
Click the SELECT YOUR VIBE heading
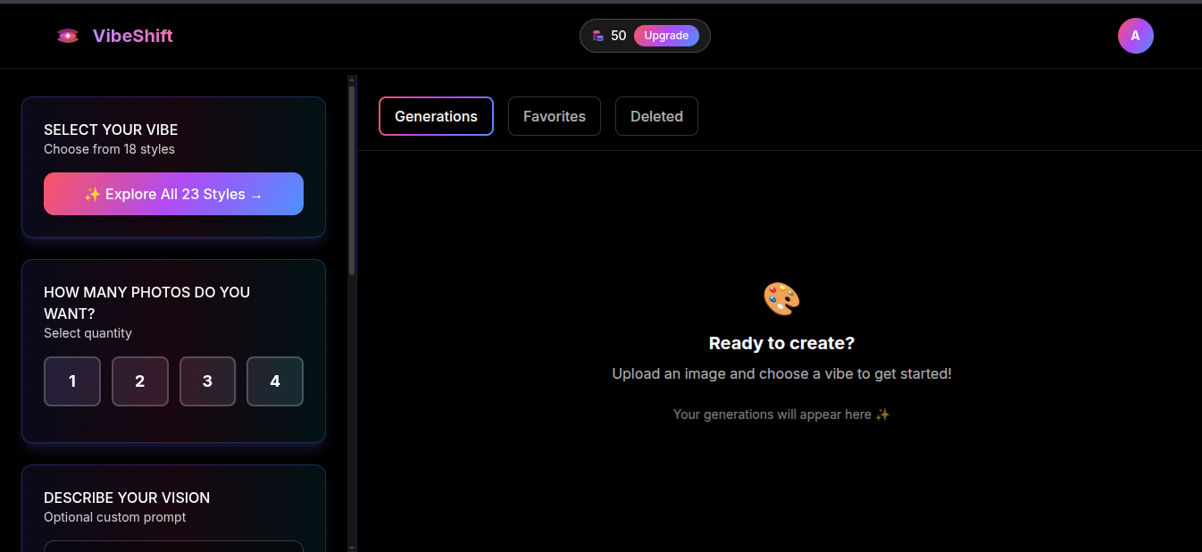click(x=111, y=130)
